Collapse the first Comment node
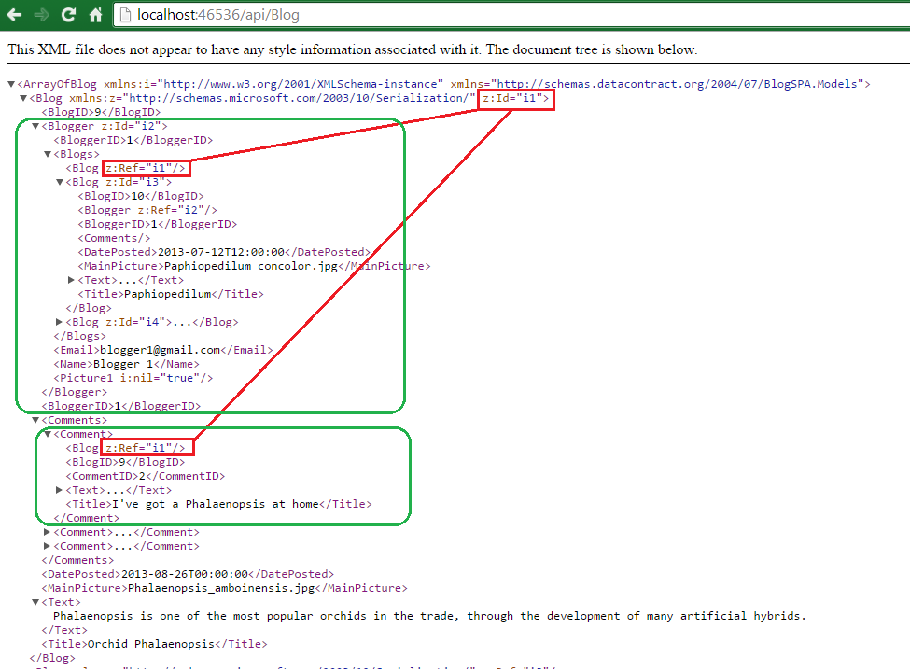This screenshot has width=910, height=669. [48, 434]
